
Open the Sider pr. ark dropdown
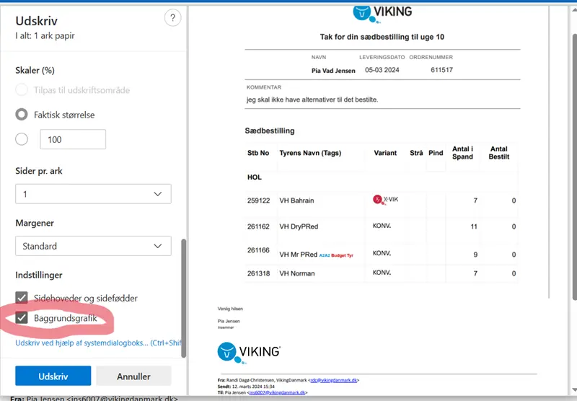(x=93, y=194)
